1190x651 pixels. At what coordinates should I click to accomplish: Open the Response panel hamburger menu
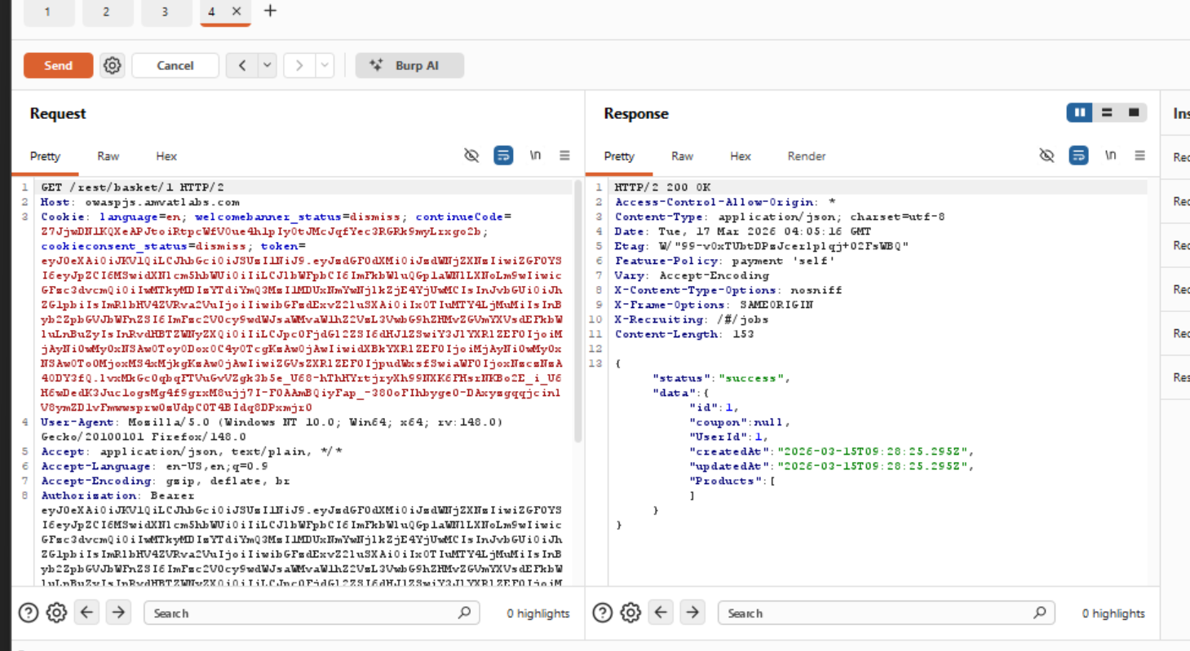pyautogui.click(x=1139, y=156)
